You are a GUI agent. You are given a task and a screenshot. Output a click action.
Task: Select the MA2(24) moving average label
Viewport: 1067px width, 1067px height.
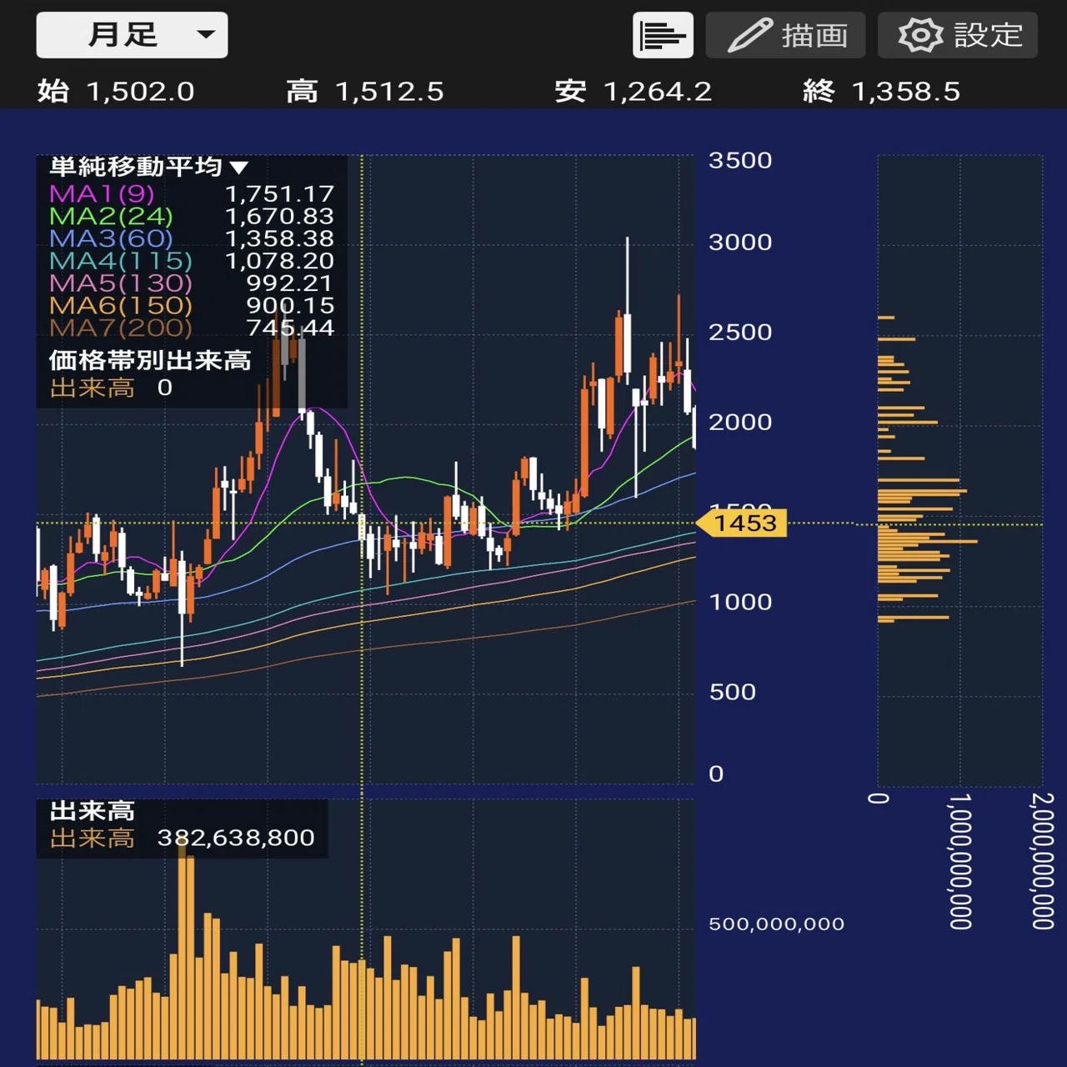(111, 216)
